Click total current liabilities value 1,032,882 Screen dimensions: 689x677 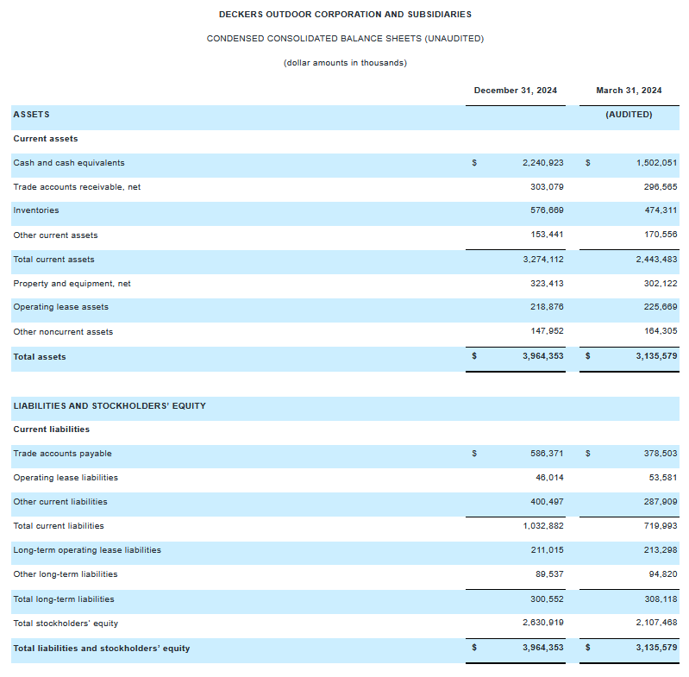(x=543, y=526)
